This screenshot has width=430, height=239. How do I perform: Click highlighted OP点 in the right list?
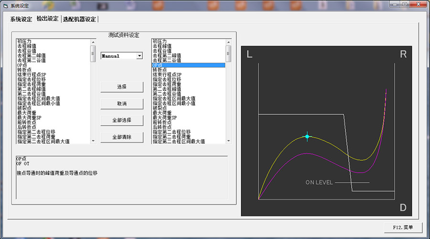pyautogui.click(x=188, y=65)
